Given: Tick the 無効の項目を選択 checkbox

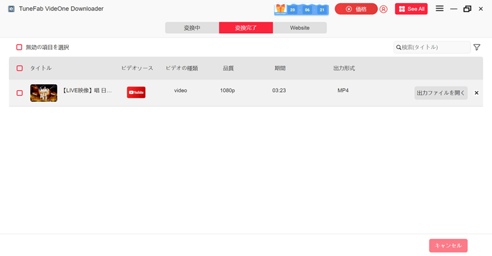Looking at the screenshot, I should click(x=19, y=47).
